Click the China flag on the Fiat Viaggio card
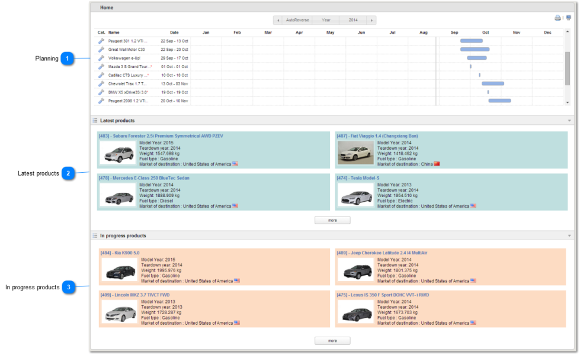Image resolution: width=580 pixels, height=355 pixels. (x=437, y=164)
